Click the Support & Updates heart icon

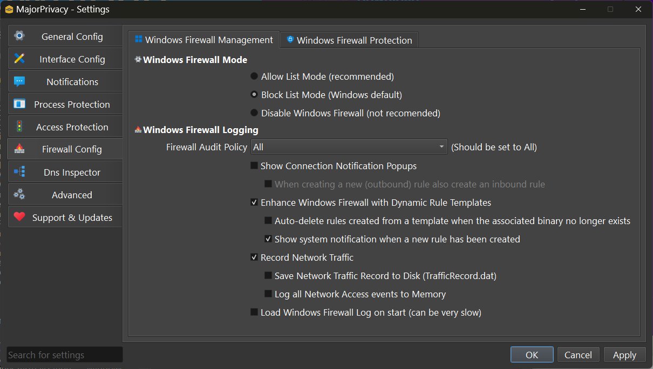coord(19,217)
